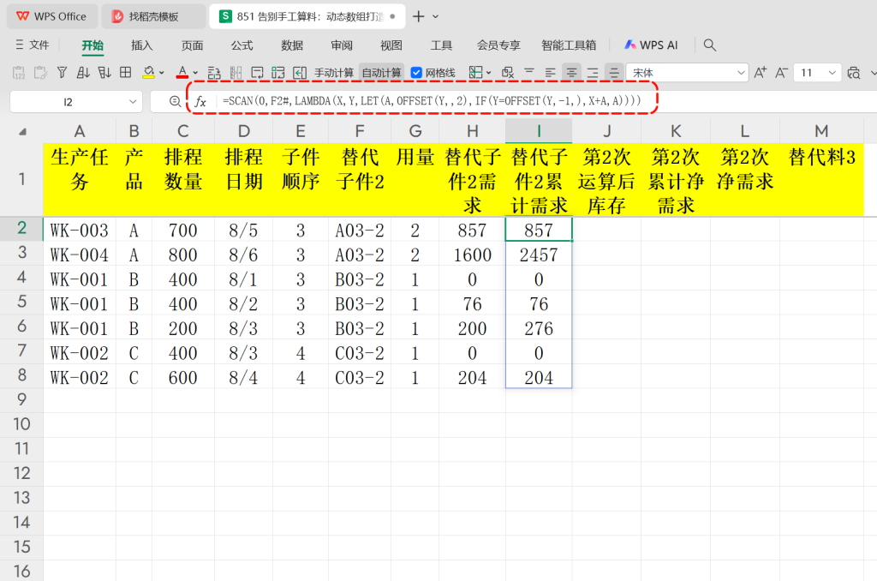Click the wrap text box icon
The height and width of the screenshot is (581, 877).
[257, 73]
